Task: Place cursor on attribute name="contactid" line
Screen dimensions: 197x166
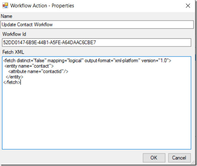Action: tap(38, 72)
